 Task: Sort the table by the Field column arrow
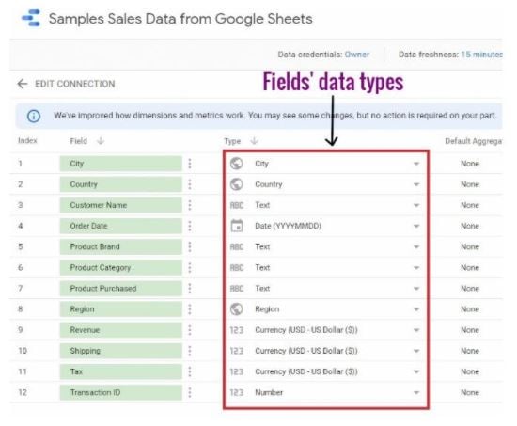coord(101,141)
